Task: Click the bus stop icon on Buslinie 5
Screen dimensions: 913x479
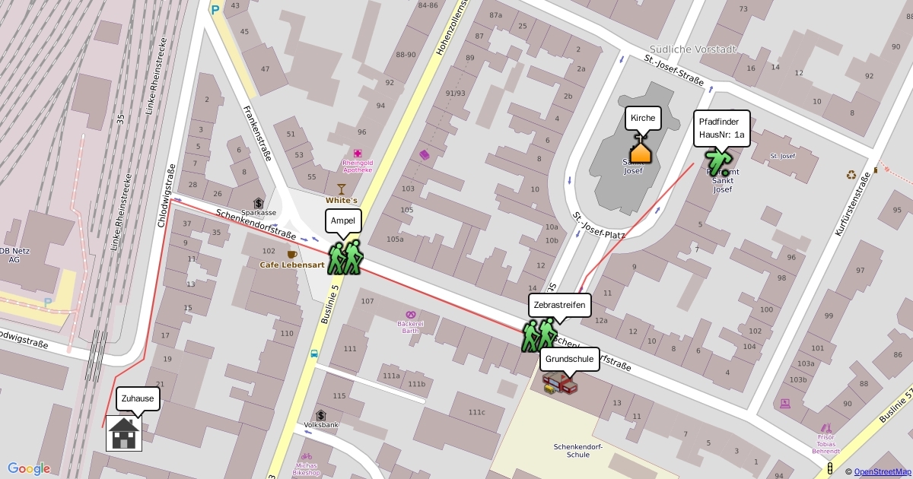Action: 314,353
